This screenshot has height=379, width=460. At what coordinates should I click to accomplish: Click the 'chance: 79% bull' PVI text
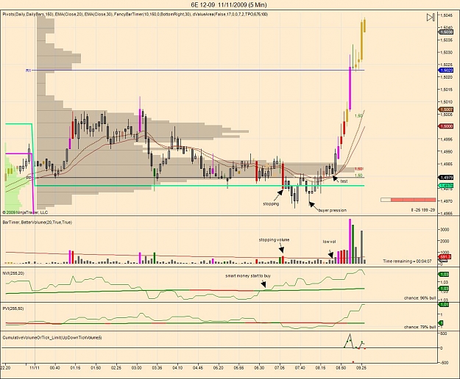pyautogui.click(x=420, y=327)
